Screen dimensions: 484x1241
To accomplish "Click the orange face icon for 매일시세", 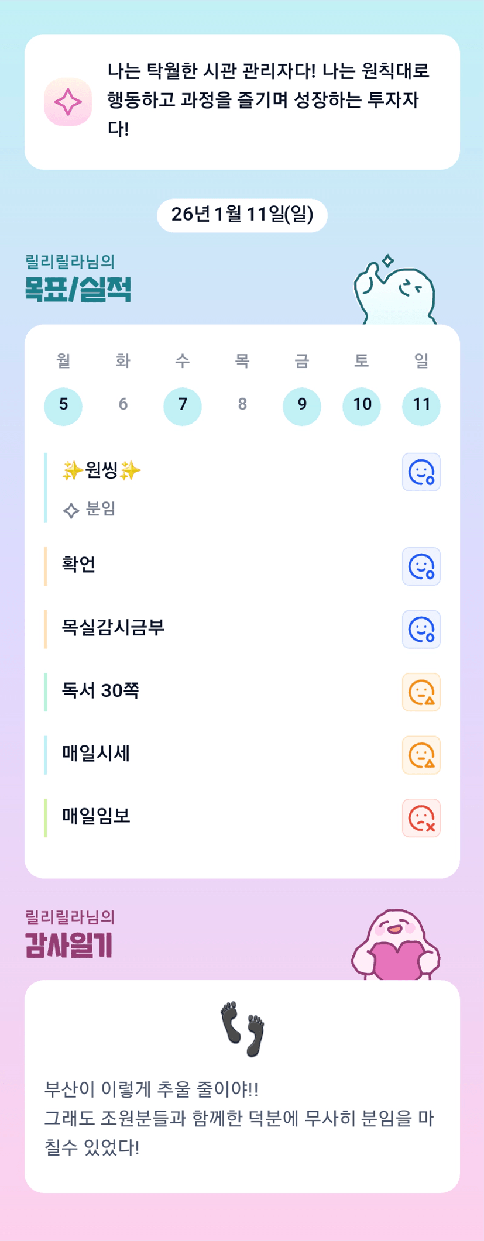I will pyautogui.click(x=421, y=755).
